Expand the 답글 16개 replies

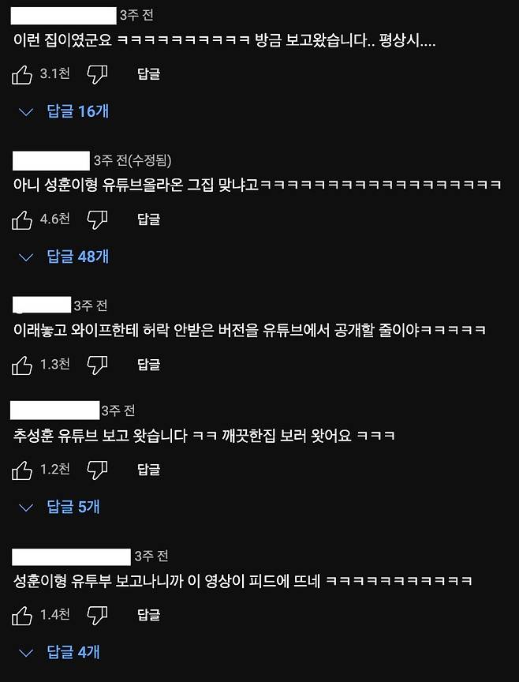[64, 112]
